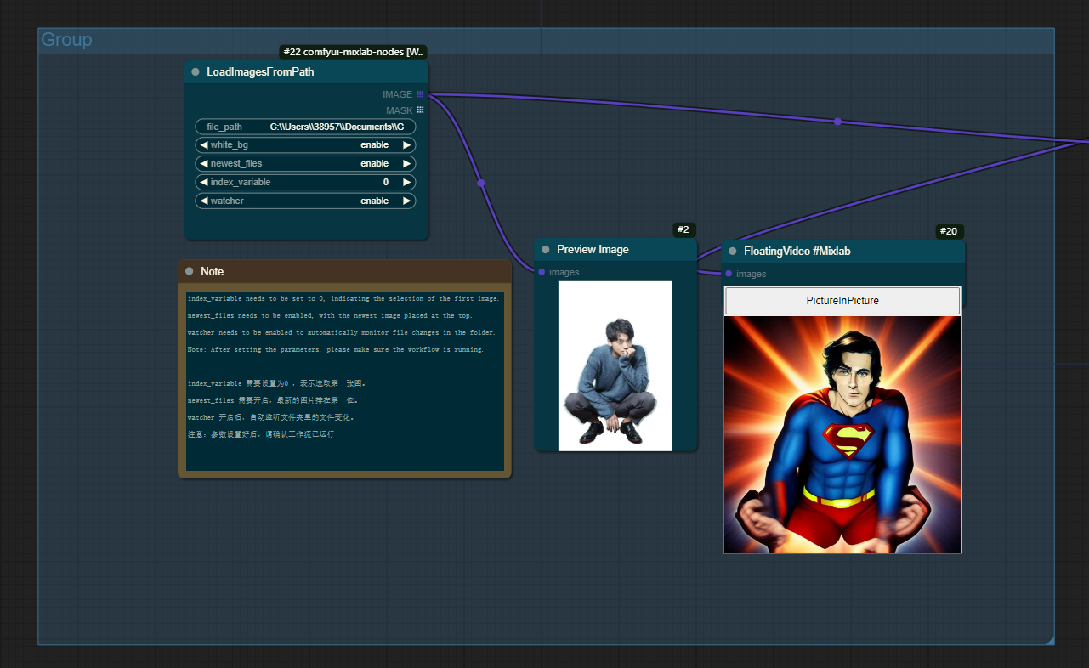1089x668 pixels.
Task: Increase newest_files with its right arrow
Action: point(407,164)
